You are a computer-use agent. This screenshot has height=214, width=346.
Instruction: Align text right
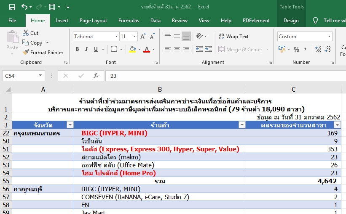point(186,49)
